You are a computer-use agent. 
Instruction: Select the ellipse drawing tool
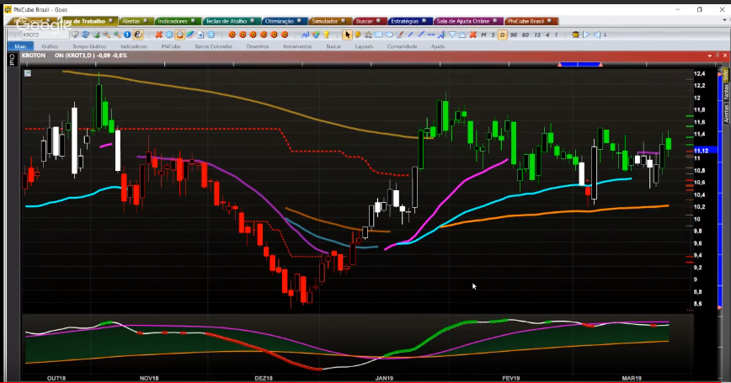389,35
